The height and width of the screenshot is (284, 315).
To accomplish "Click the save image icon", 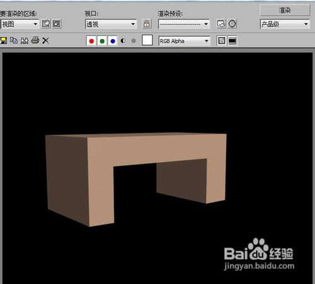I will 3,40.
